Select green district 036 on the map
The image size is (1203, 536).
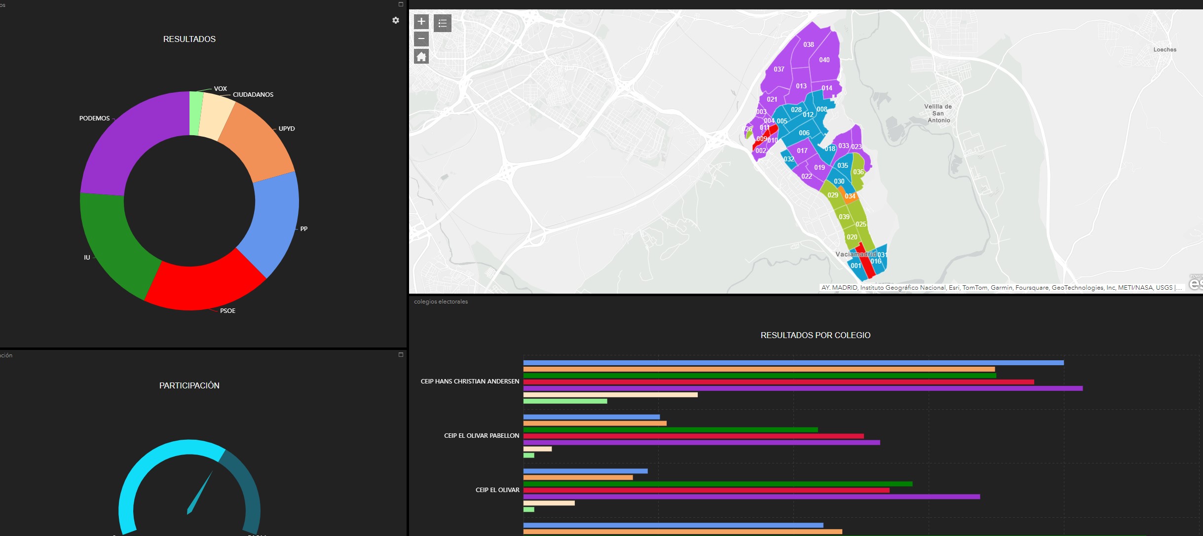(x=859, y=172)
